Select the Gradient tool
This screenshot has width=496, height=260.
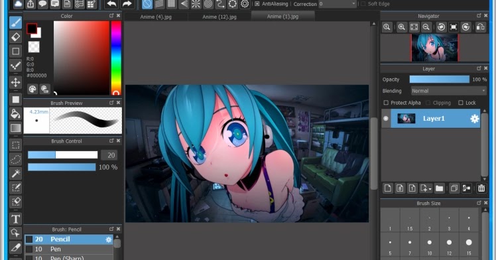15,128
